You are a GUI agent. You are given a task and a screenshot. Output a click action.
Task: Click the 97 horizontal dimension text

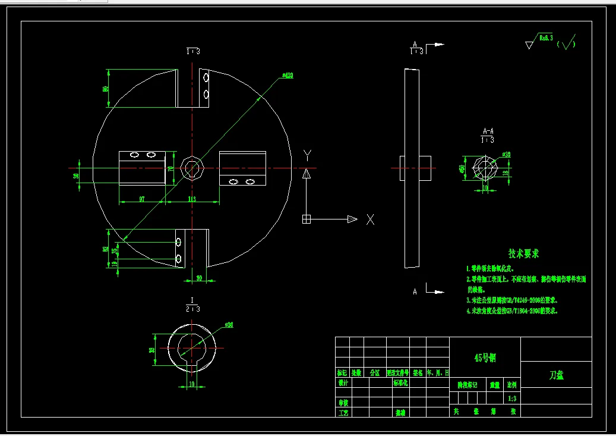142,199
